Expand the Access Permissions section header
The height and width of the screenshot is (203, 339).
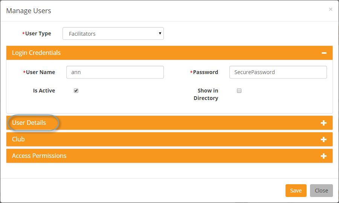point(169,156)
